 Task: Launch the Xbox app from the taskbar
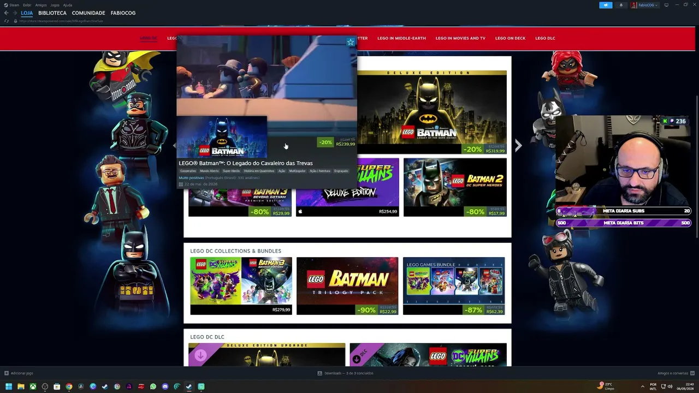coord(33,386)
